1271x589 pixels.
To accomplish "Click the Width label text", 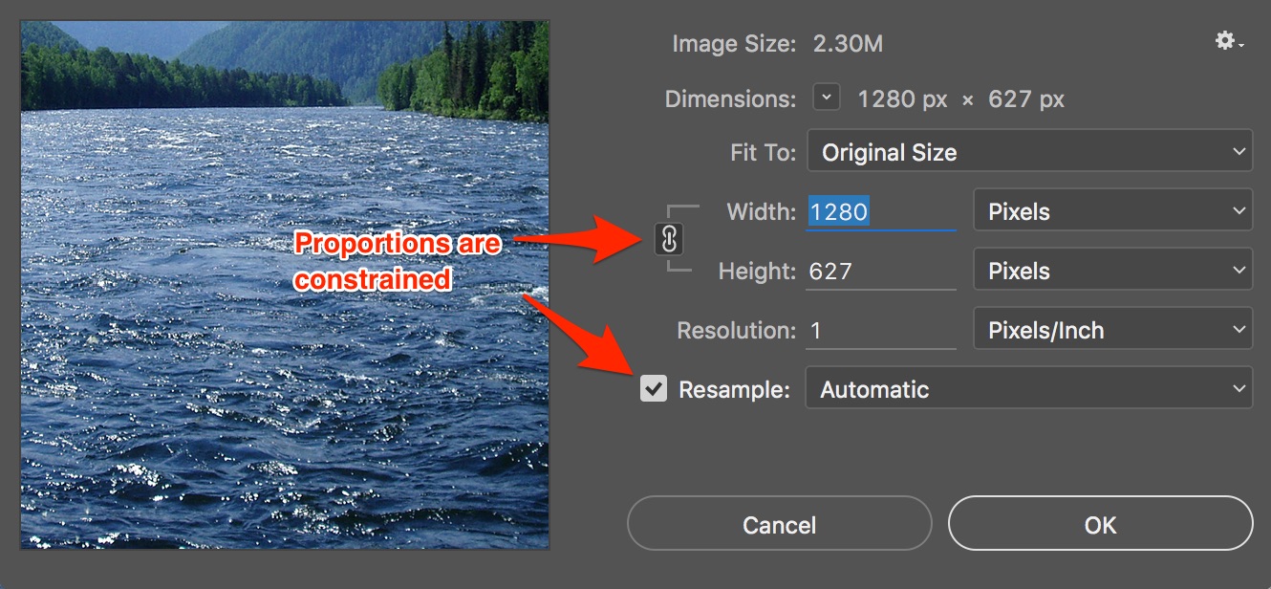I will click(x=761, y=212).
